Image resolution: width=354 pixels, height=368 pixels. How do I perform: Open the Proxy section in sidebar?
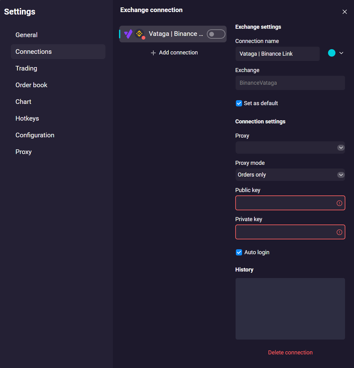pos(58,152)
